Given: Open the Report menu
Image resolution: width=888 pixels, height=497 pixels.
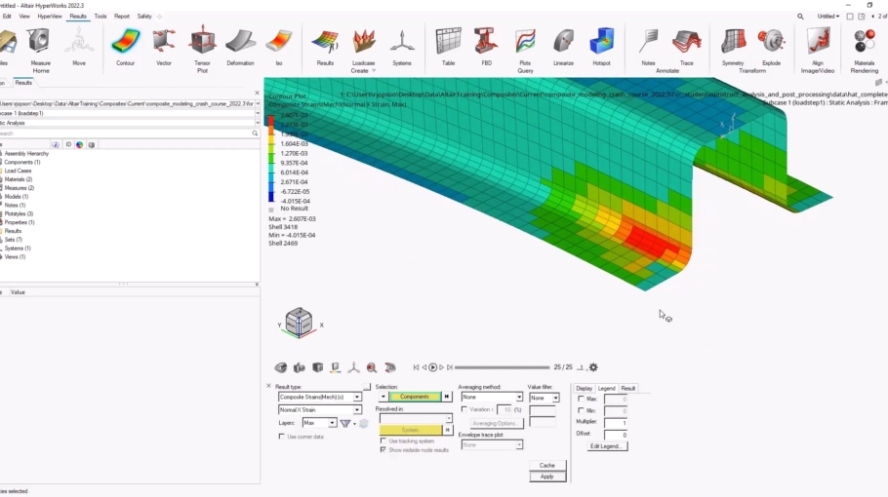Looking at the screenshot, I should click(x=122, y=17).
